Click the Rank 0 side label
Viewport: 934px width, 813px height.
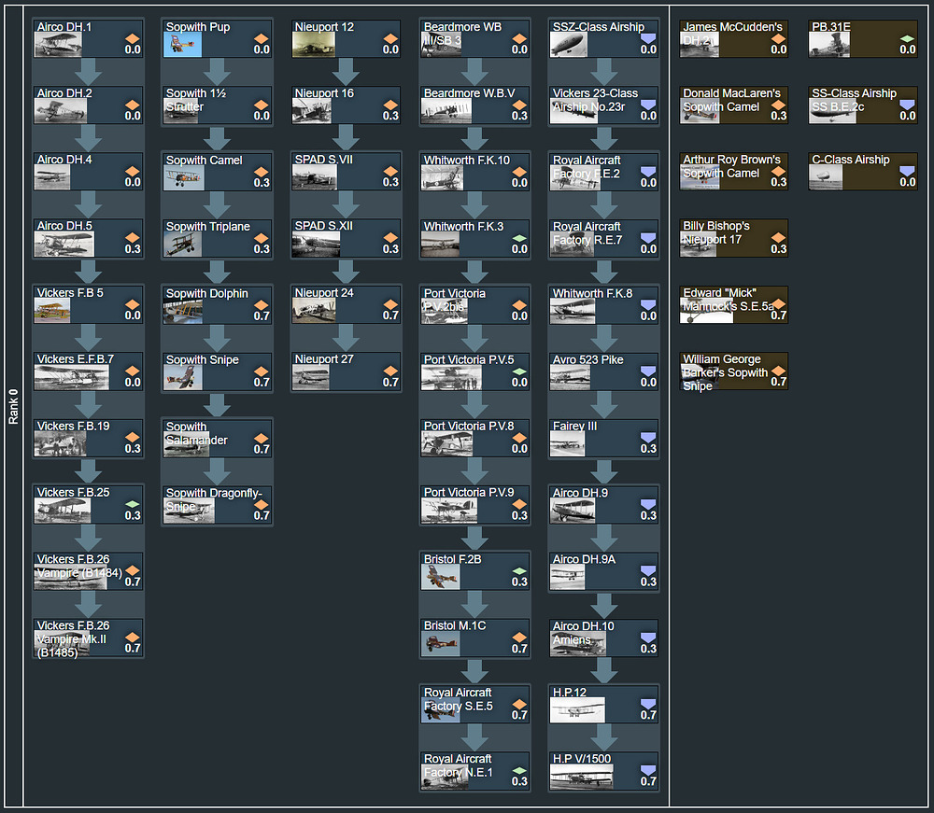(13, 406)
